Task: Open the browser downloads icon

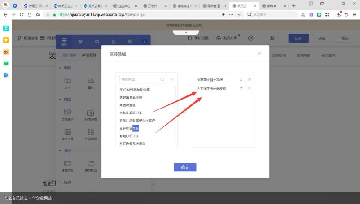Action: pyautogui.click(x=339, y=14)
